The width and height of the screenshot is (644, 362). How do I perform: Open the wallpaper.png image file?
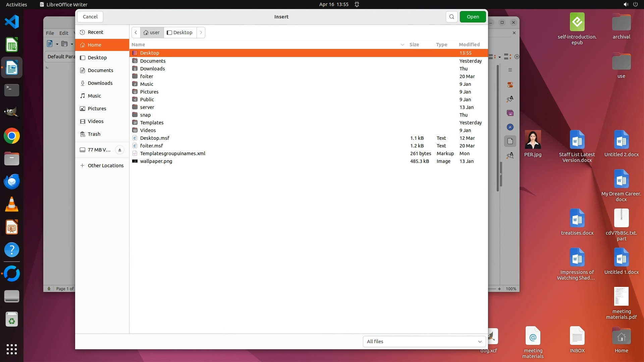156,161
